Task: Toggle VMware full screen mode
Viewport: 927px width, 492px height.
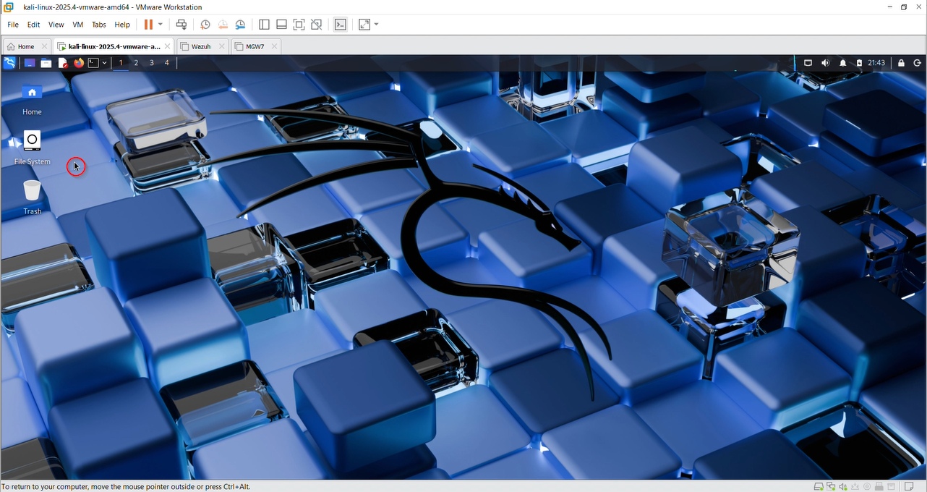Action: pyautogui.click(x=299, y=25)
